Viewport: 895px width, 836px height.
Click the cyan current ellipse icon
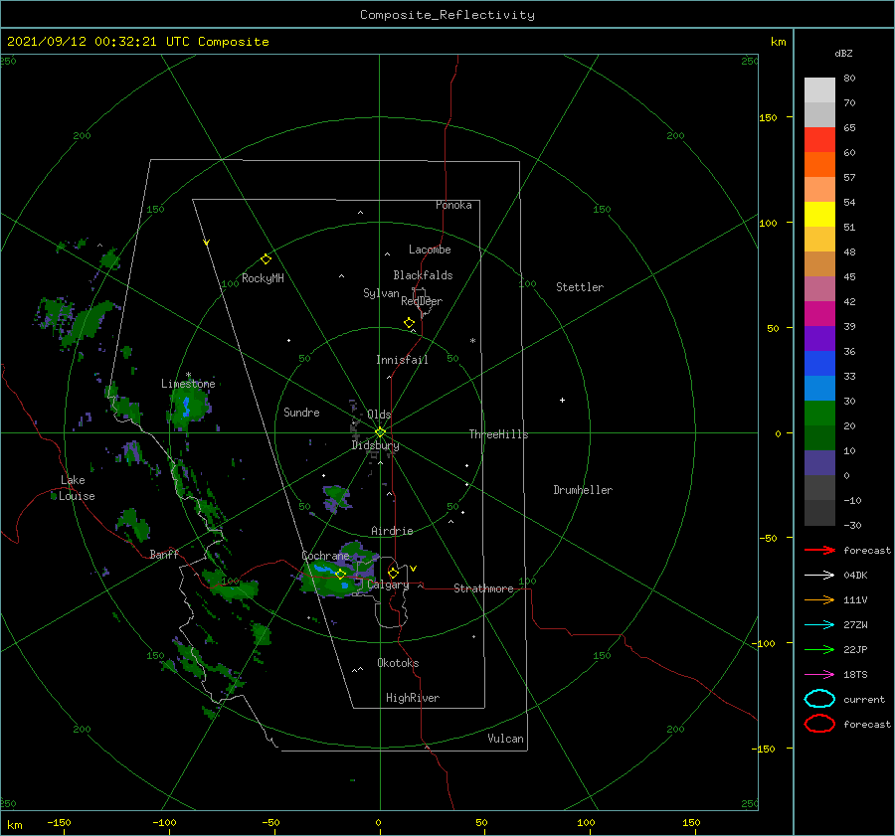point(819,699)
